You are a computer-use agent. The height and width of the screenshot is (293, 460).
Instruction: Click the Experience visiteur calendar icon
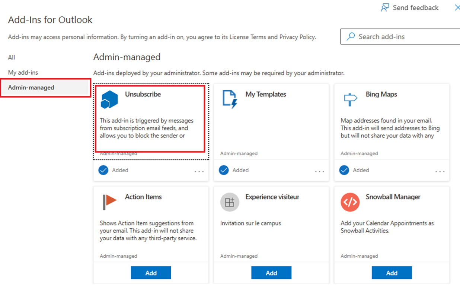[230, 202]
